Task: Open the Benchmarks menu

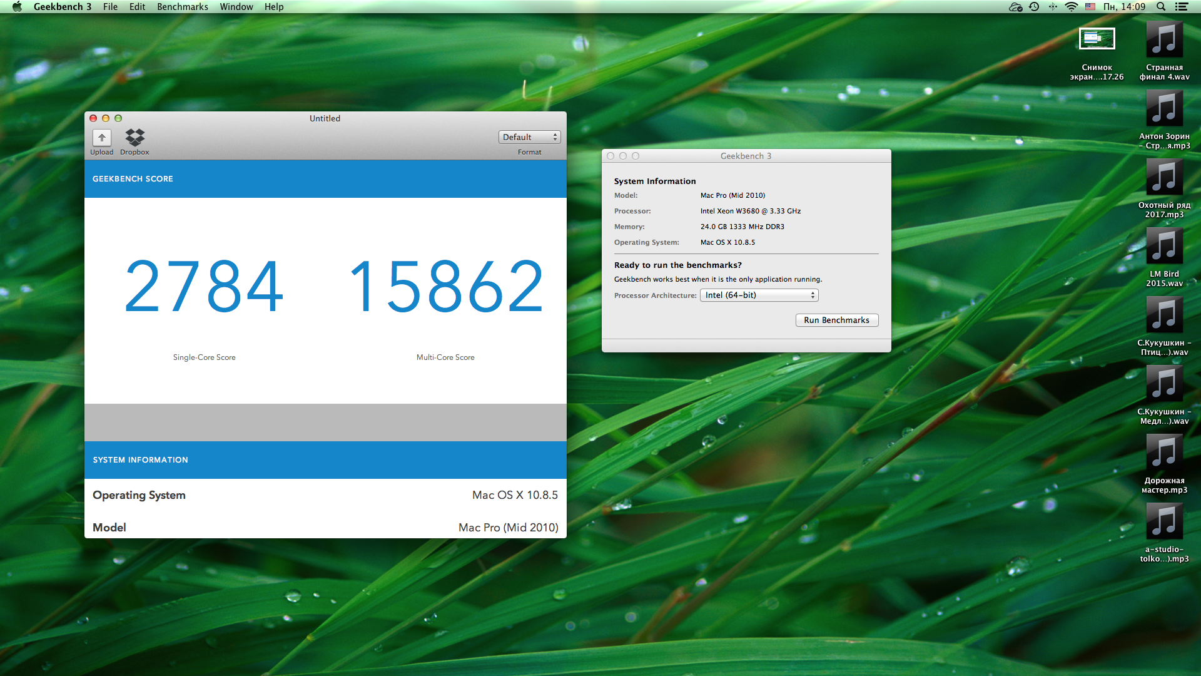Action: coord(182,7)
